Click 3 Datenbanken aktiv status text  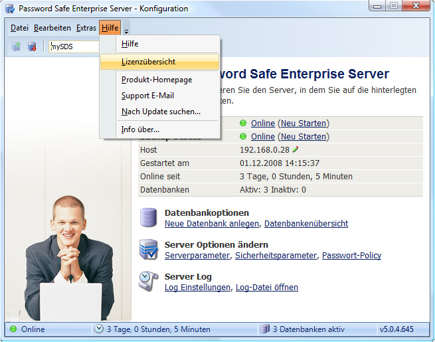click(309, 329)
